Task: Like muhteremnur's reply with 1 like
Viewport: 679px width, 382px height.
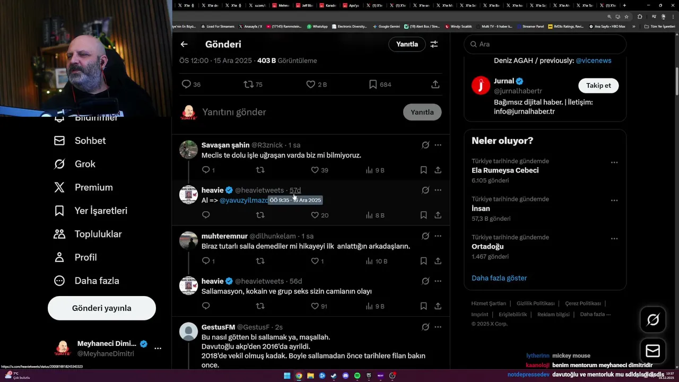Action: pyautogui.click(x=315, y=261)
